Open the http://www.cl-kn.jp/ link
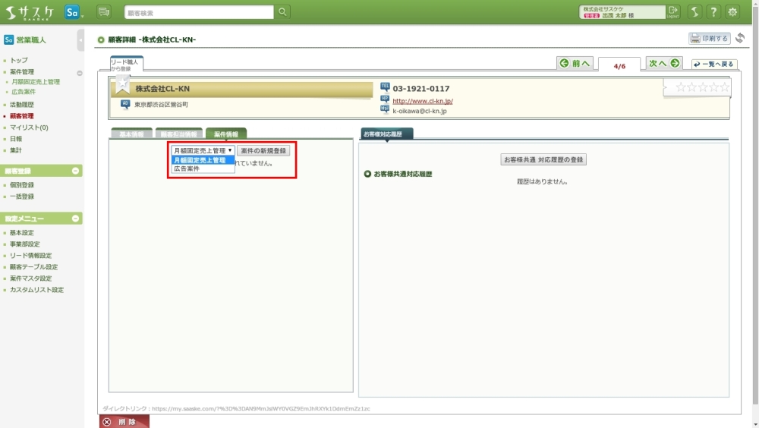The width and height of the screenshot is (759, 428). (422, 100)
